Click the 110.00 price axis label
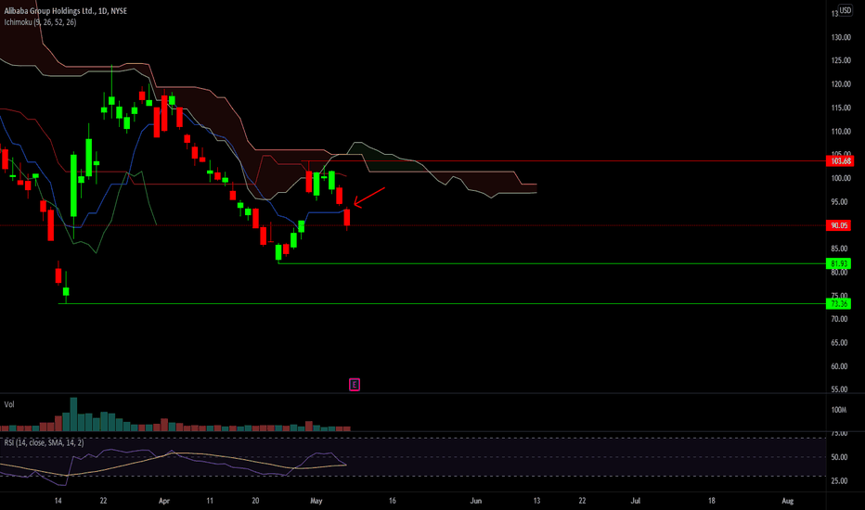Viewport: 865px width, 510px height. pyautogui.click(x=841, y=132)
